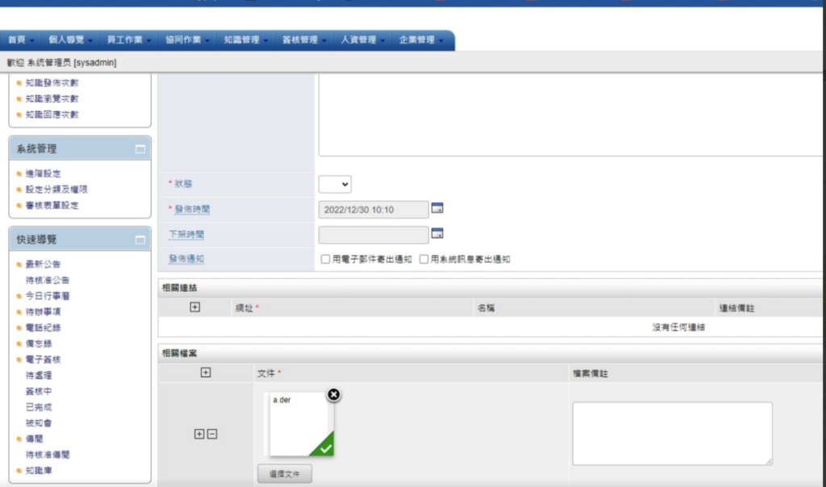826x487 pixels.
Task: Click the 發佈時間 label link
Action: tap(192, 209)
